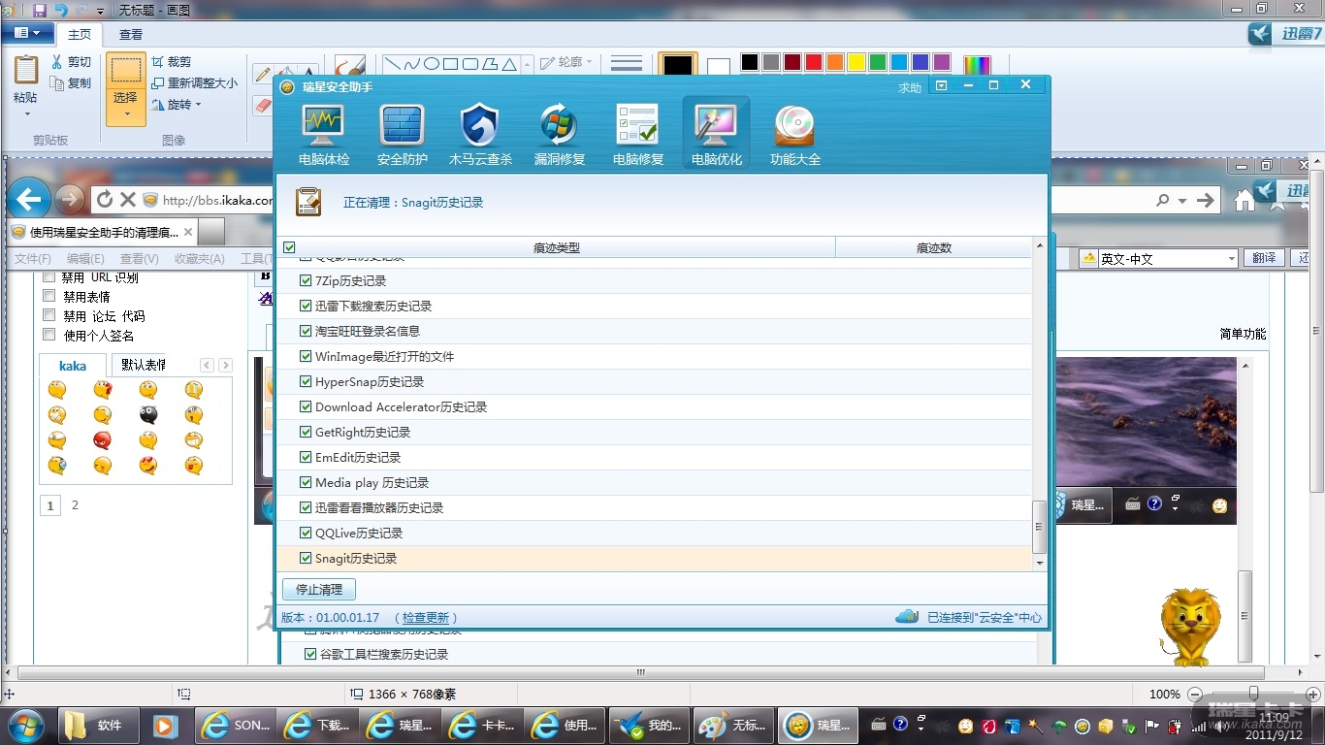This screenshot has height=745, width=1325.
Task: Go to emoticon page 2
Action: [75, 505]
